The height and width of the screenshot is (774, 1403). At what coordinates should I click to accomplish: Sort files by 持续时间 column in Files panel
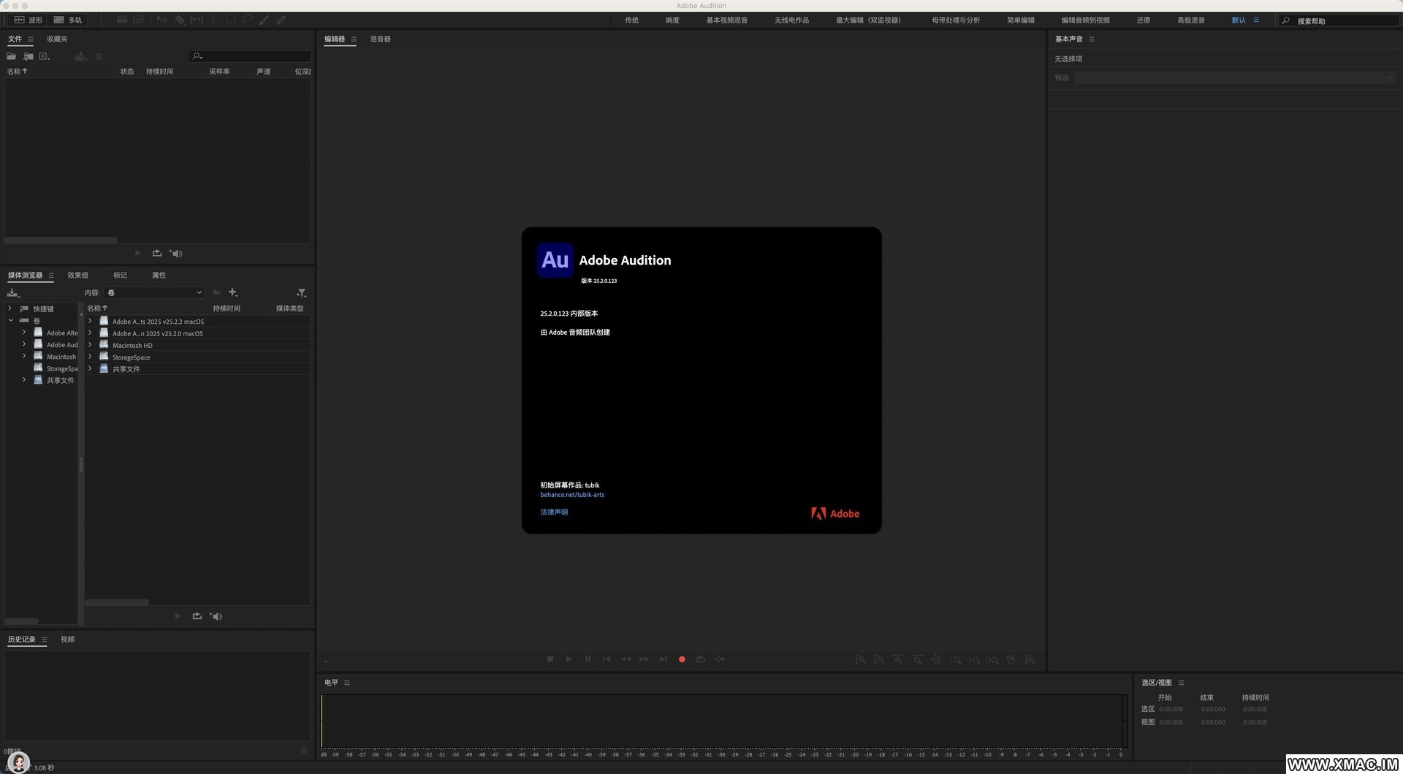pyautogui.click(x=159, y=72)
